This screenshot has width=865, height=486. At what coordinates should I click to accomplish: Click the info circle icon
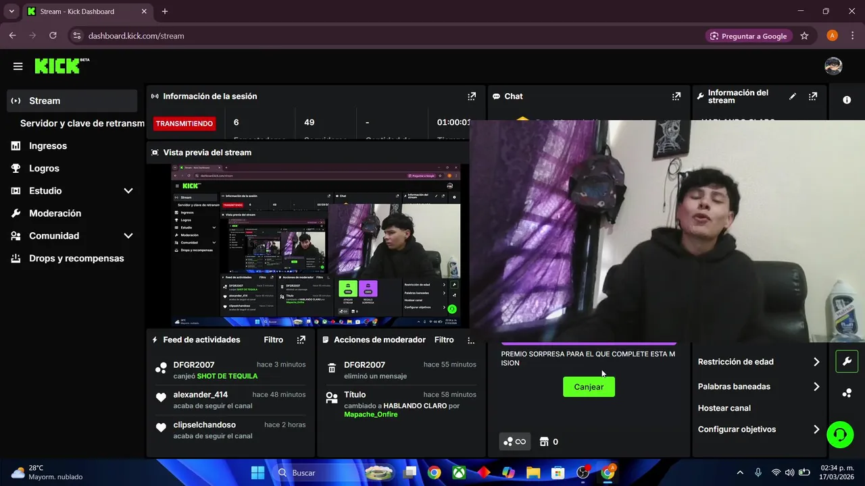847,99
